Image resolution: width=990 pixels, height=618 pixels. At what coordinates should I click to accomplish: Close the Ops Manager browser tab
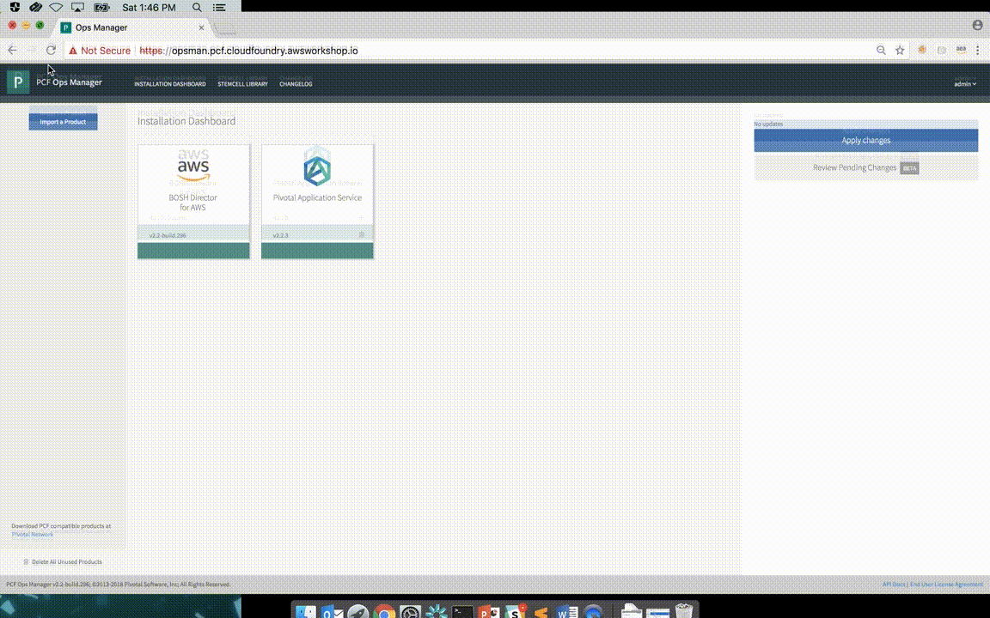pos(201,27)
